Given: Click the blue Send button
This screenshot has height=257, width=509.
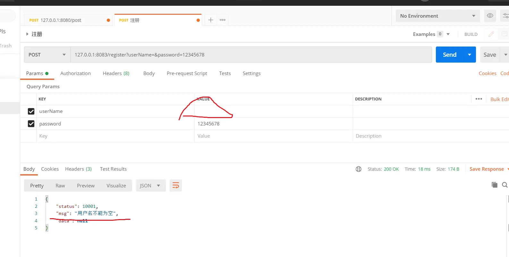Looking at the screenshot, I should [450, 55].
